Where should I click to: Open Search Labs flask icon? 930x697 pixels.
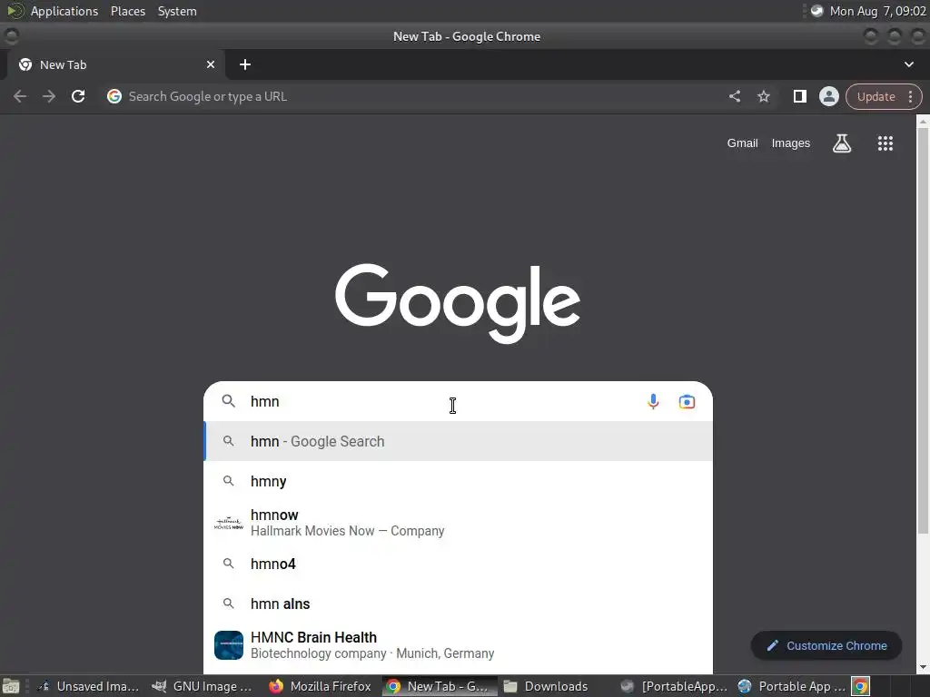(x=842, y=142)
